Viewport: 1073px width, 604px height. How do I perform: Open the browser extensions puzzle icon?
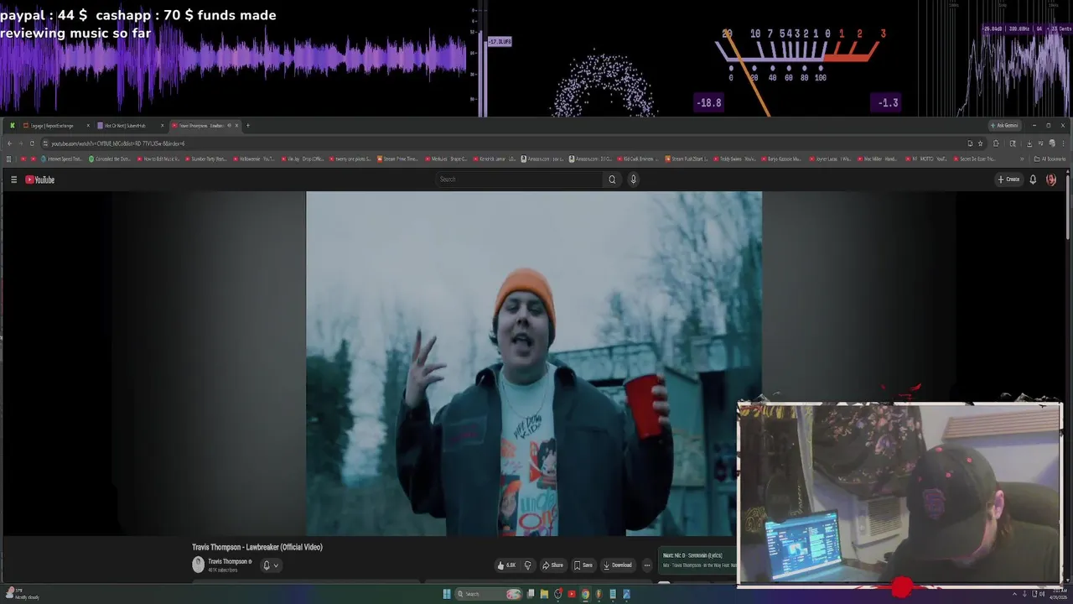pos(996,143)
